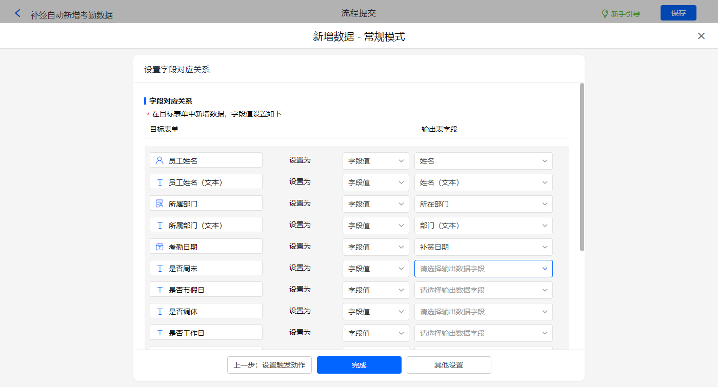Click the 新手引导 lightbulb icon
718x387 pixels.
coord(605,14)
